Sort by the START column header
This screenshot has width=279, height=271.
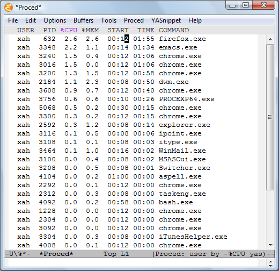click(x=118, y=30)
